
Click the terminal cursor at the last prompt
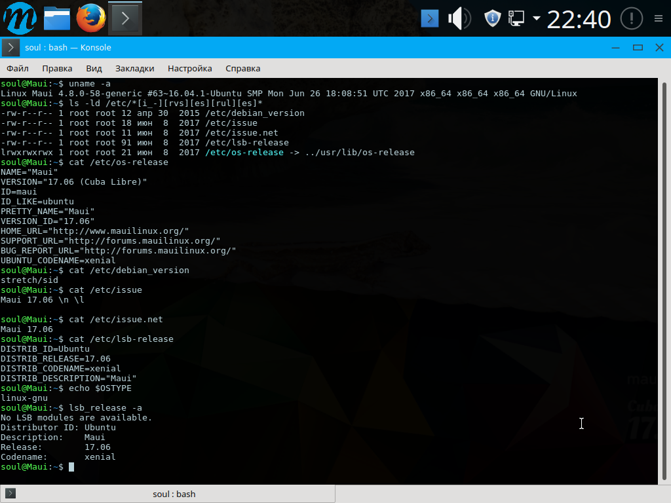71,467
